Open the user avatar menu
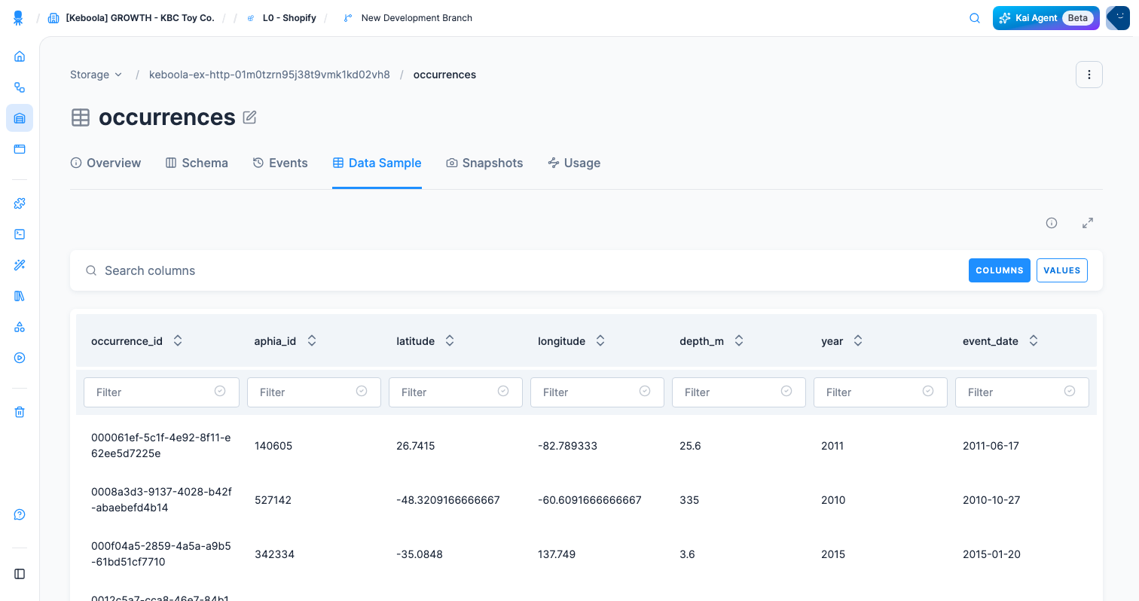This screenshot has height=601, width=1139. click(1118, 18)
